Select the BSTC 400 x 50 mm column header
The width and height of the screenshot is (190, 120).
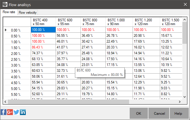(x=43, y=22)
